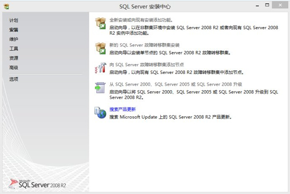This screenshot has width=290, height=194.
Task: Open the 工具 section
Action: (x=14, y=48)
